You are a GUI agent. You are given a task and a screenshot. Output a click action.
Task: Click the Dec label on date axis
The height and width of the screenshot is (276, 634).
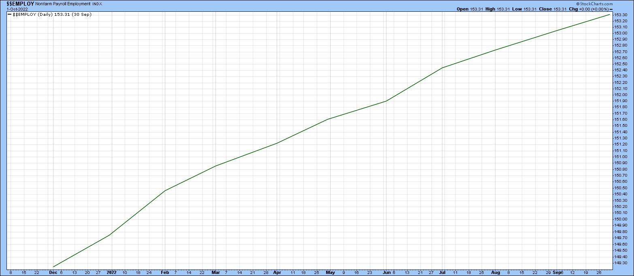[x=53, y=273]
